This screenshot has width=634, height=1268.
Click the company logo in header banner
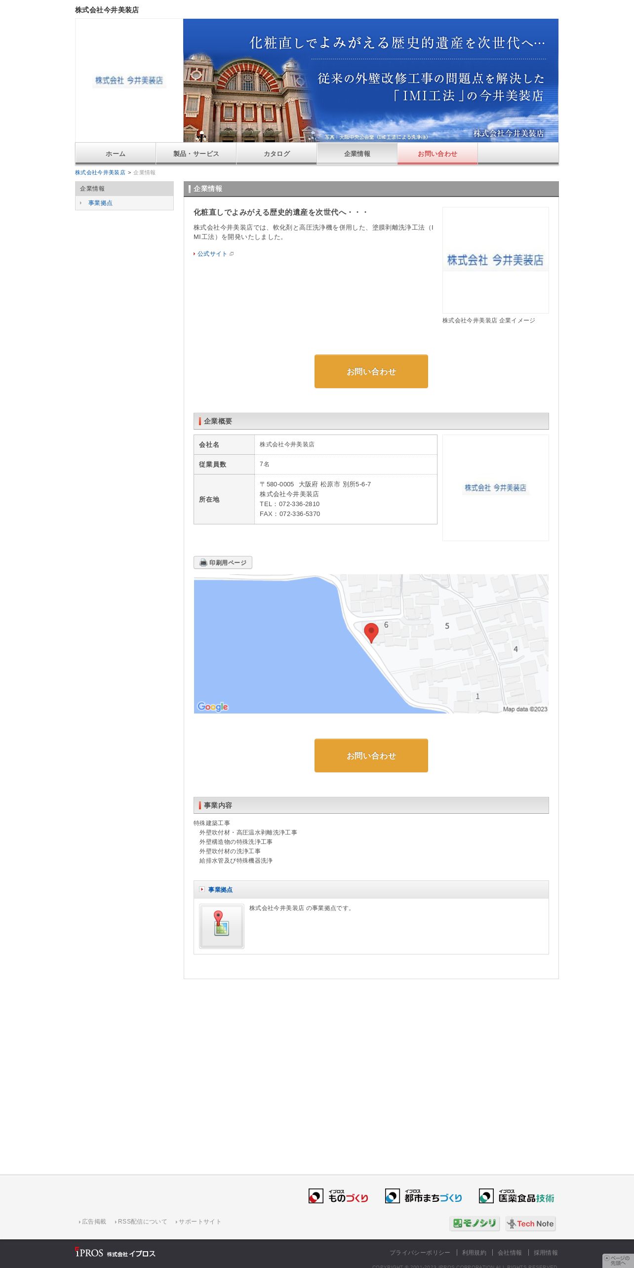tap(129, 80)
